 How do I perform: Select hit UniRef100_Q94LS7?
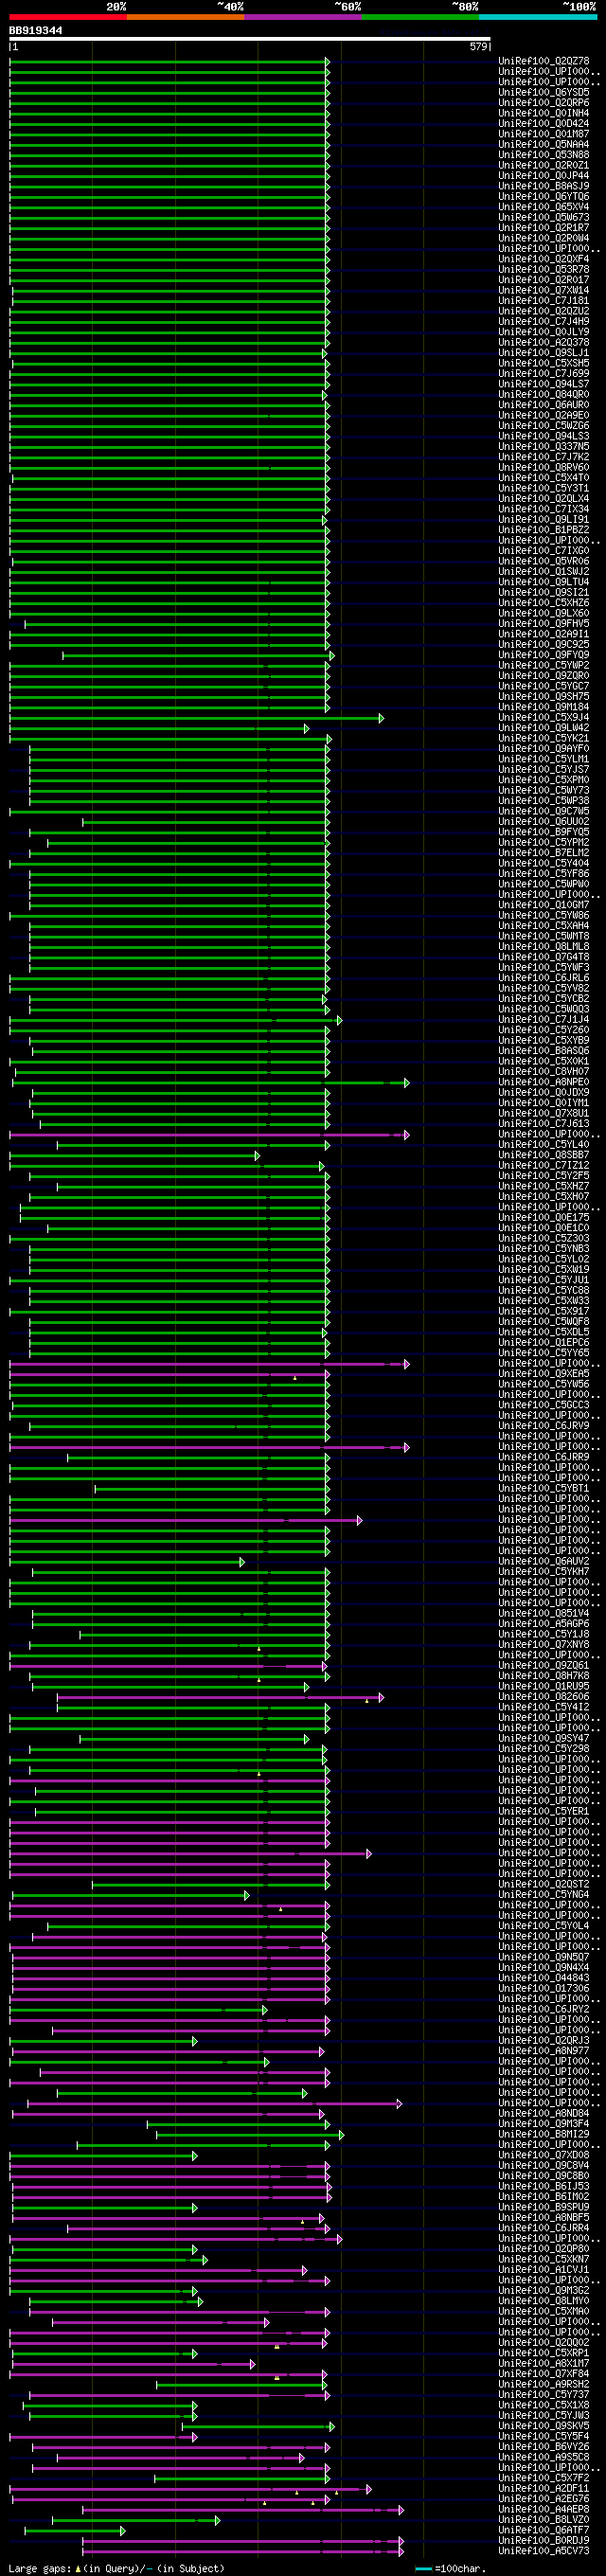point(544,384)
